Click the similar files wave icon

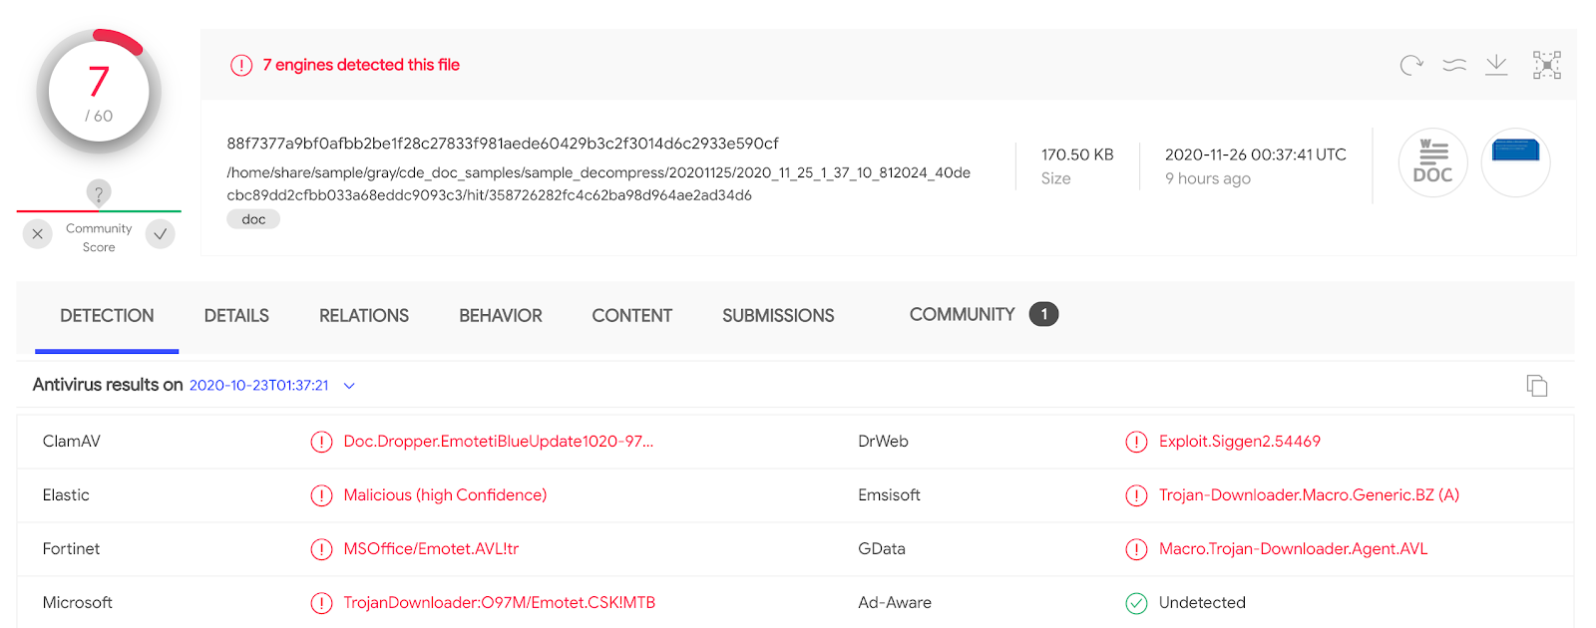tap(1454, 66)
